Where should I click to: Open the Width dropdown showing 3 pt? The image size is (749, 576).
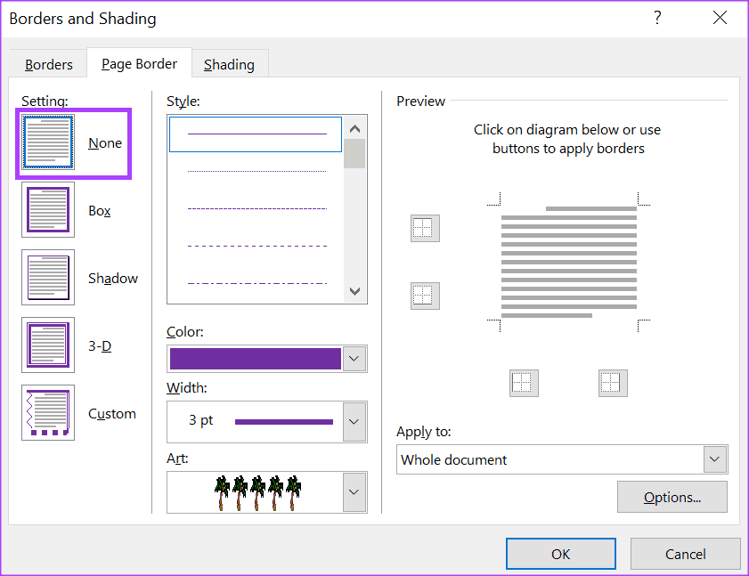[354, 421]
